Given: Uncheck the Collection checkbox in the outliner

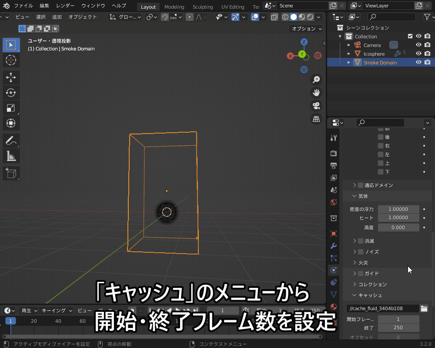Looking at the screenshot, I should pyautogui.click(x=410, y=36).
